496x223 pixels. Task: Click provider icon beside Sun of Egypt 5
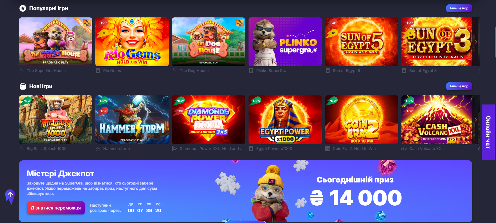click(328, 71)
